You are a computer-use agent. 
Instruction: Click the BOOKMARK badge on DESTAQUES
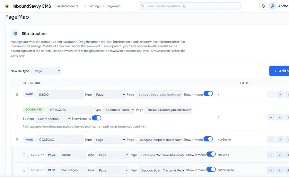tap(34, 109)
